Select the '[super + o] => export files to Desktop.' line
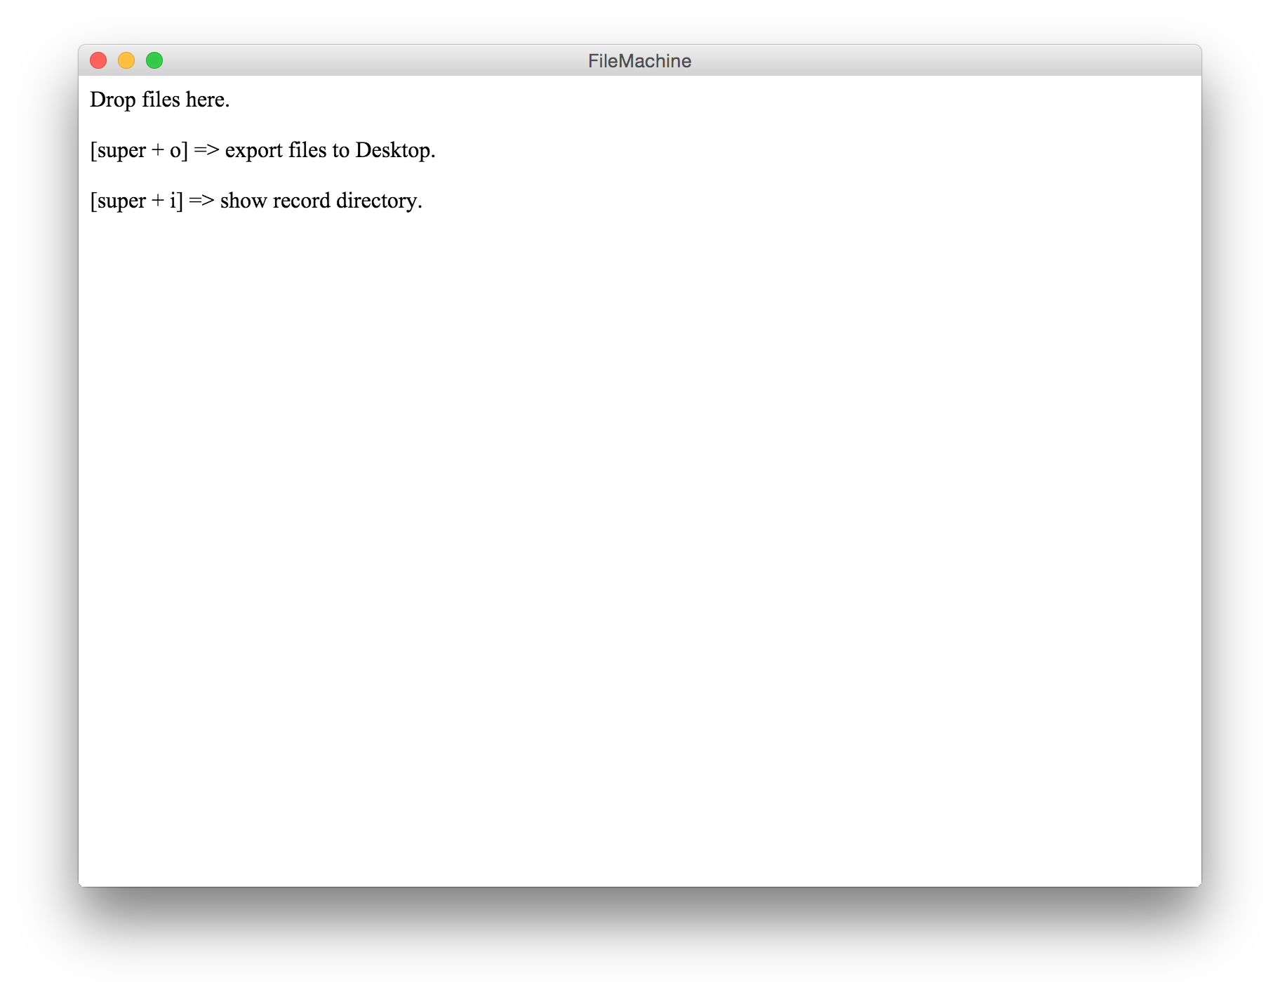 point(262,150)
